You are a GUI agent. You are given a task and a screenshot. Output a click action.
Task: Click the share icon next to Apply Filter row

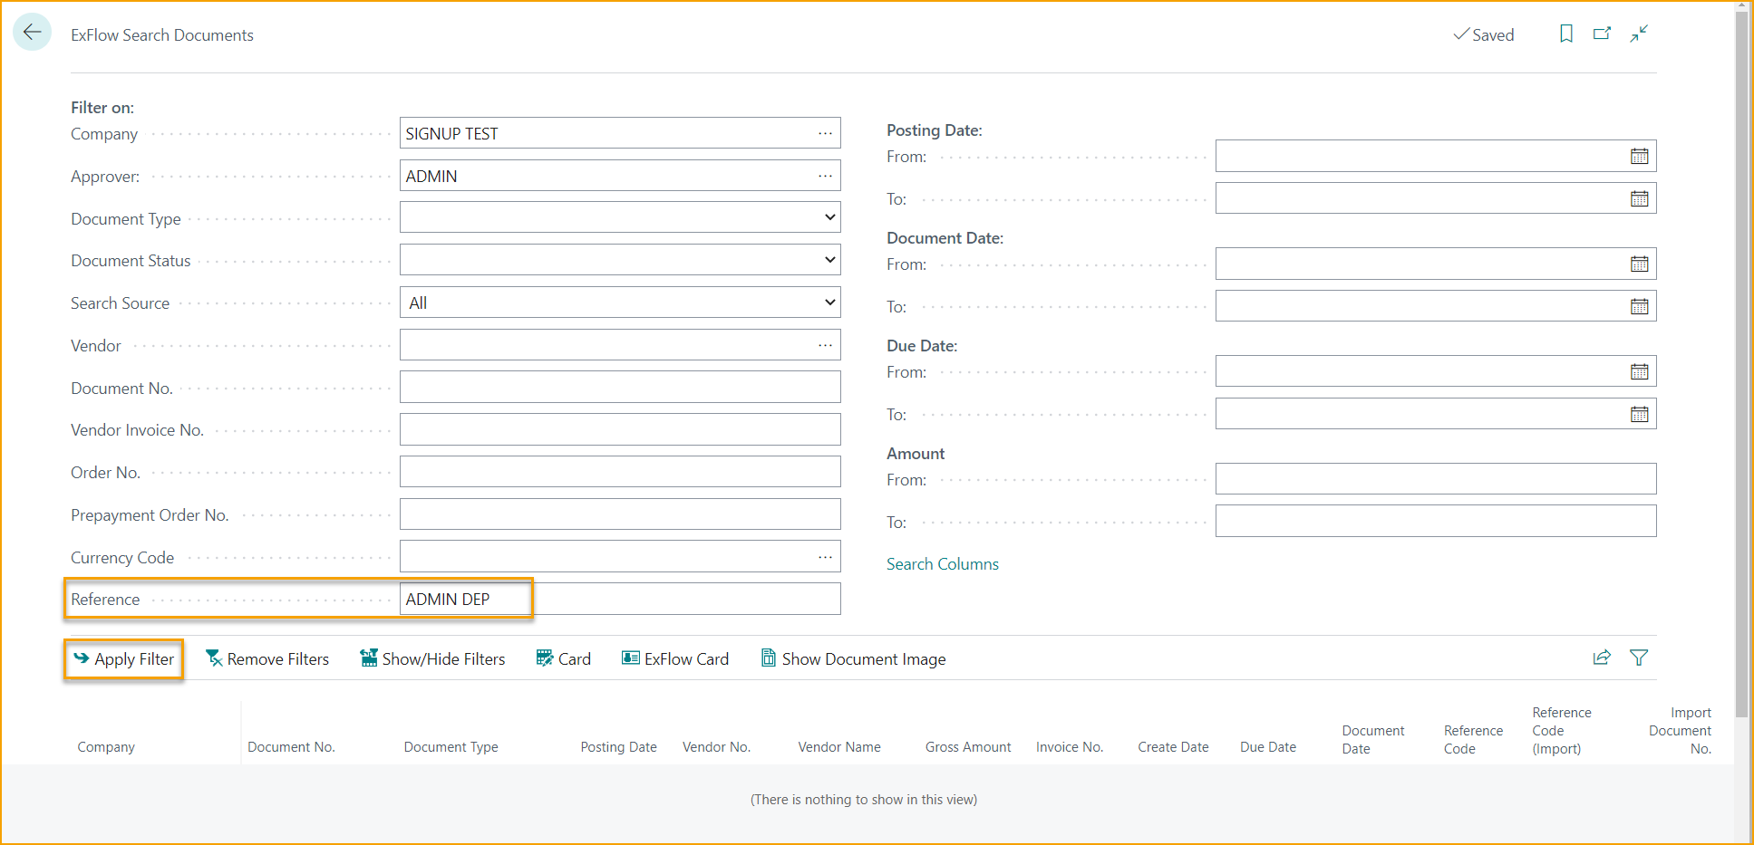point(1602,658)
